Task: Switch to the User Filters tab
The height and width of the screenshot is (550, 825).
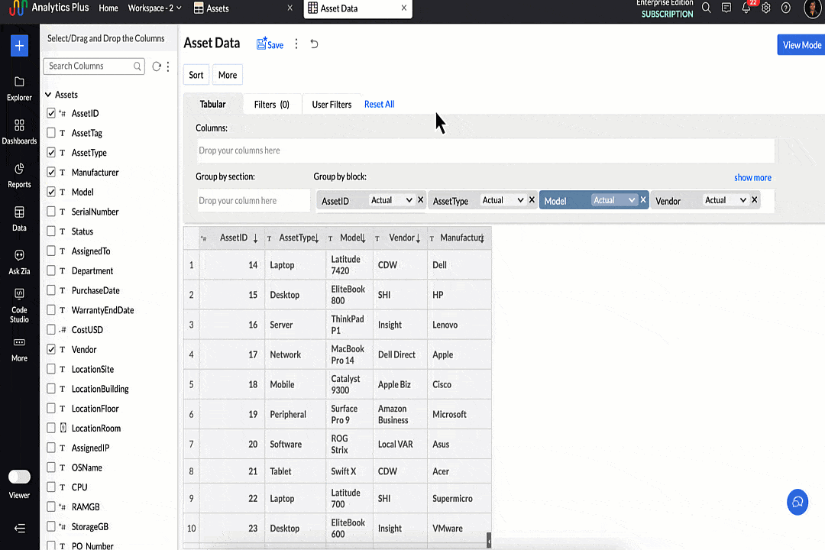Action: coord(332,105)
